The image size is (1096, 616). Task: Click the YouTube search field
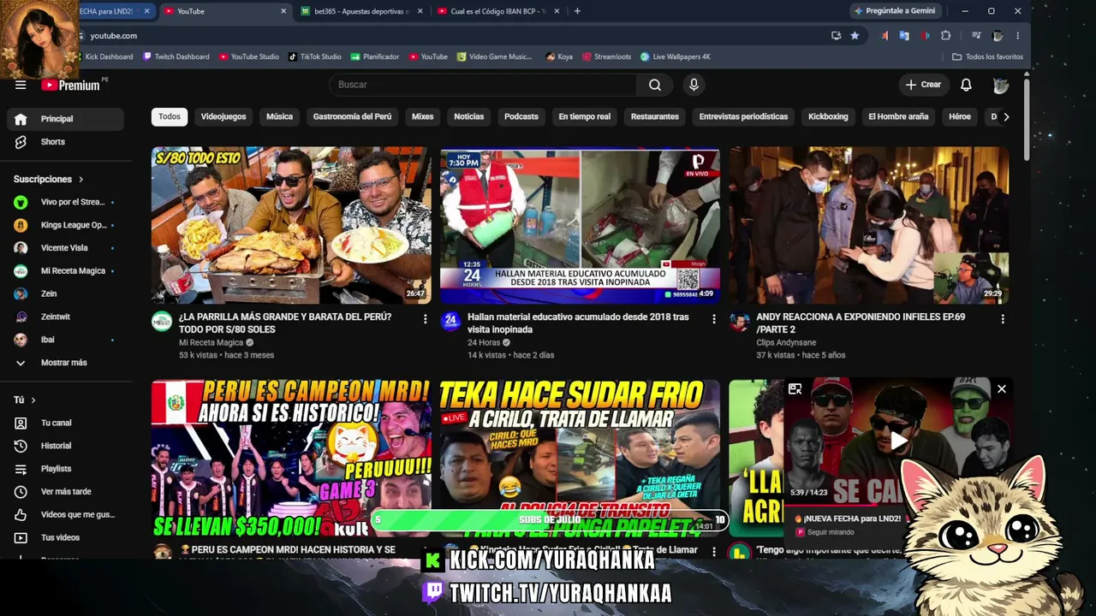tap(482, 85)
